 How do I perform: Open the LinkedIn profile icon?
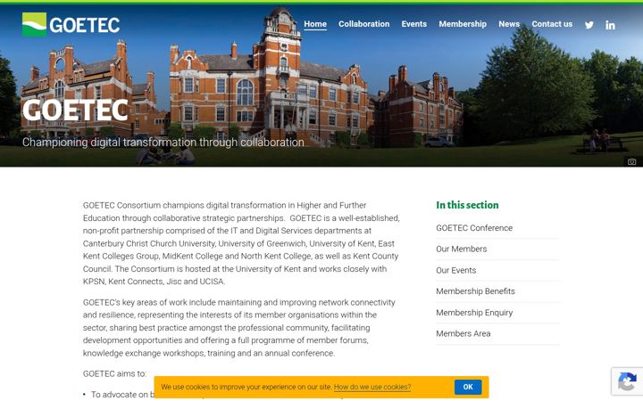click(x=610, y=25)
